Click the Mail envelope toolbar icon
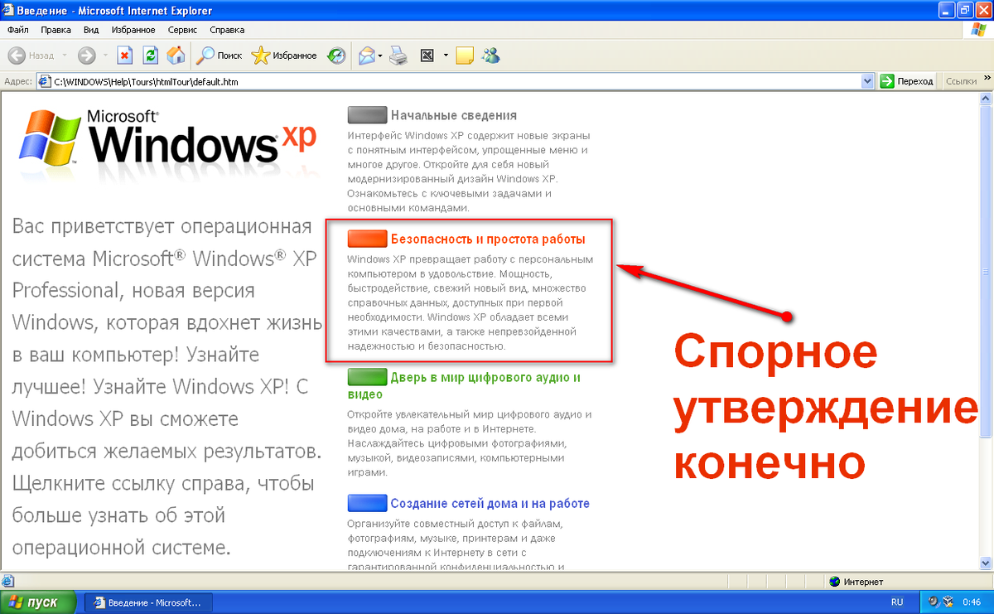 tap(366, 56)
